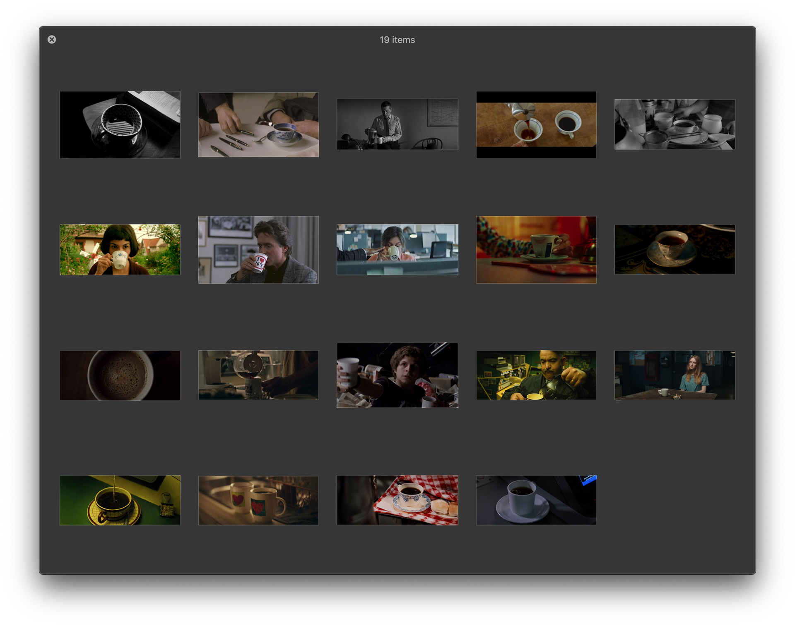
Task: Select green-tinted coffee cup with drip thumbnail
Action: point(120,500)
